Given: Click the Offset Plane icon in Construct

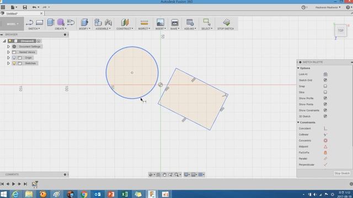Looking at the screenshot, I should (x=125, y=22).
